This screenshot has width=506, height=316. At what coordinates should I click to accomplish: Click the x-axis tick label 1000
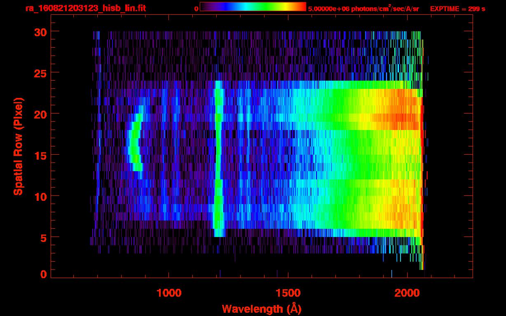(169, 293)
